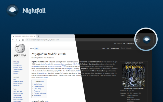Open the Talk link near Not logged in

pyautogui.click(x=124, y=44)
